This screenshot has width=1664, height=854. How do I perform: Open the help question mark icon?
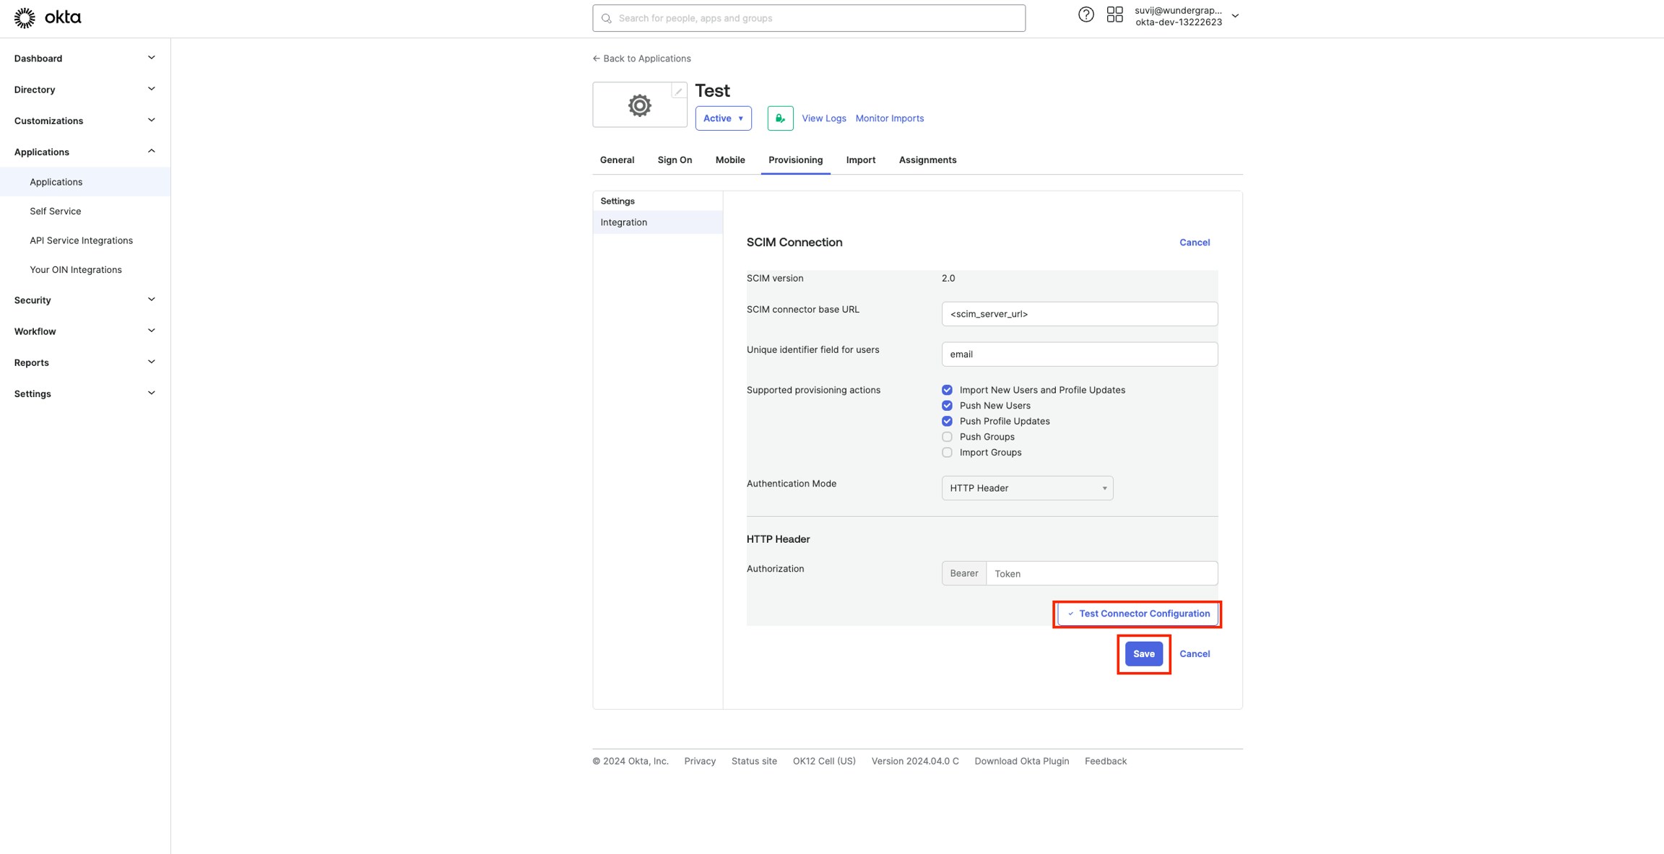click(1085, 14)
